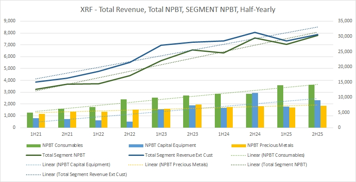Click the 9,000 label on left axis
356x182 pixels.
[9, 21]
